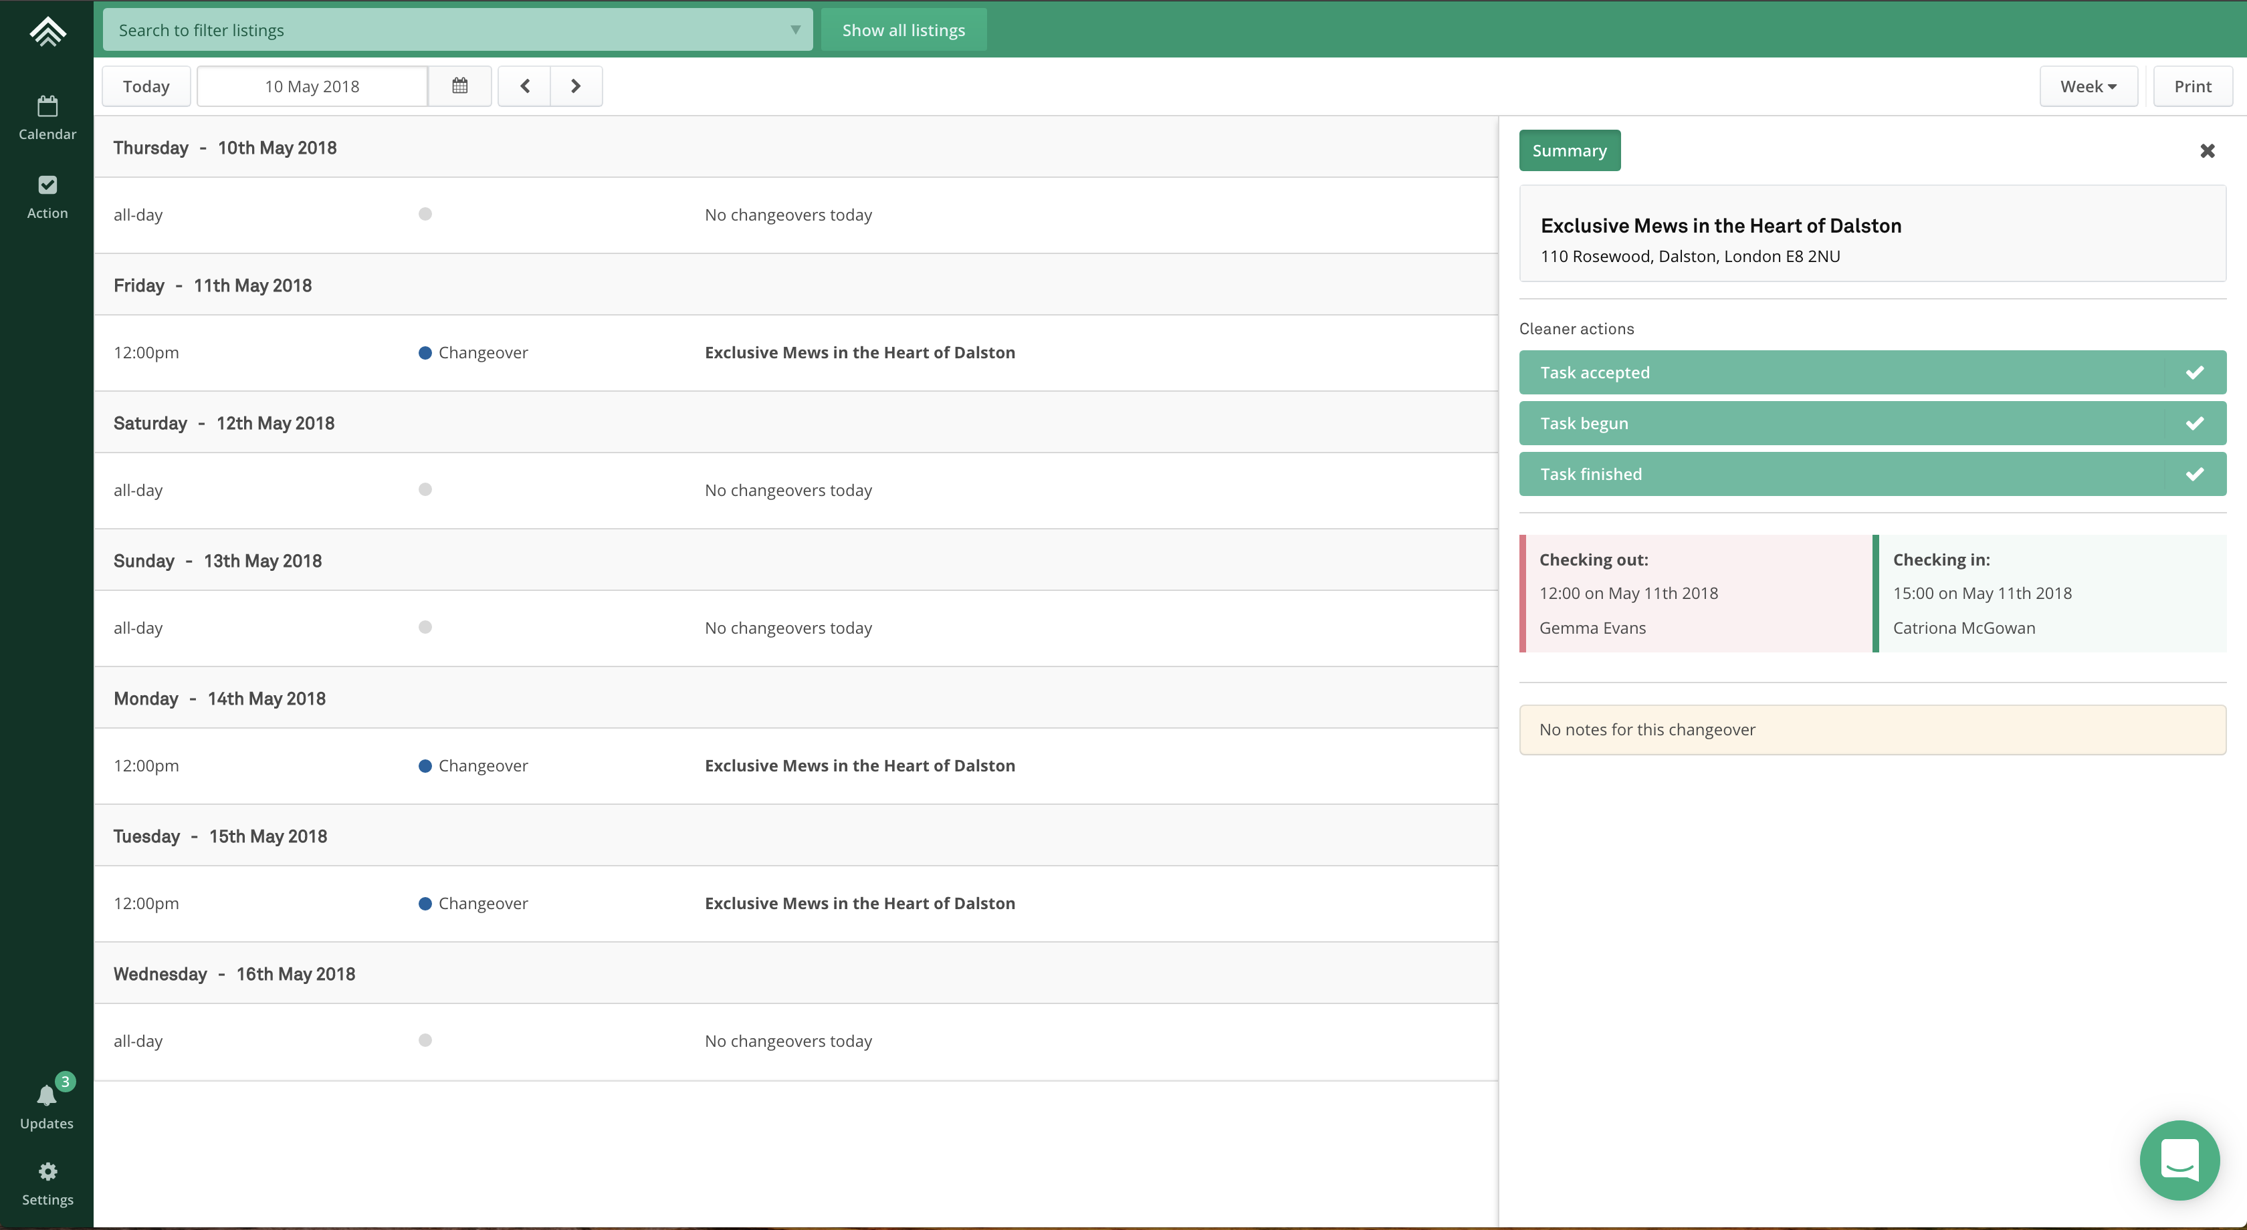Toggle the Task accepted checkmark
Image resolution: width=2247 pixels, height=1230 pixels.
[x=2195, y=372]
